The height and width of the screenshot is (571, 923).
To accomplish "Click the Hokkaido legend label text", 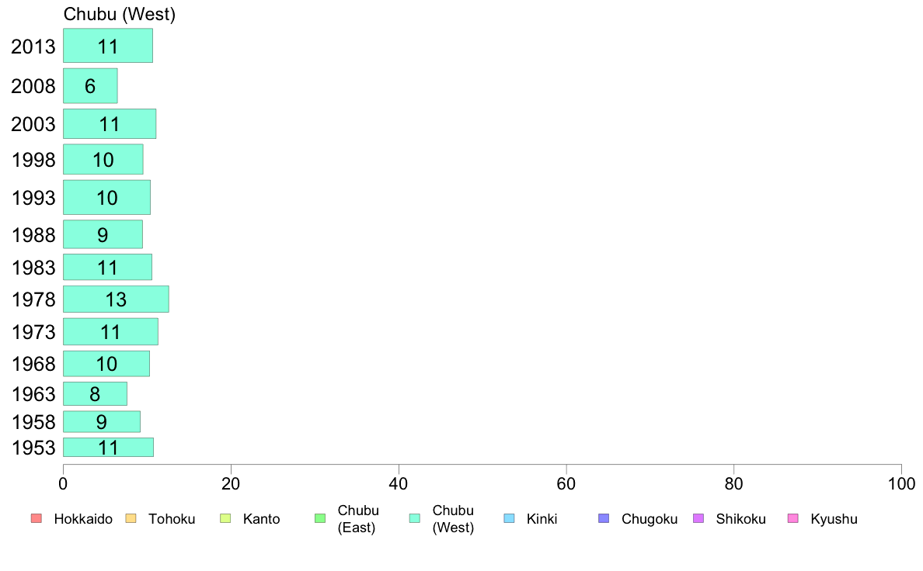I will pyautogui.click(x=83, y=519).
